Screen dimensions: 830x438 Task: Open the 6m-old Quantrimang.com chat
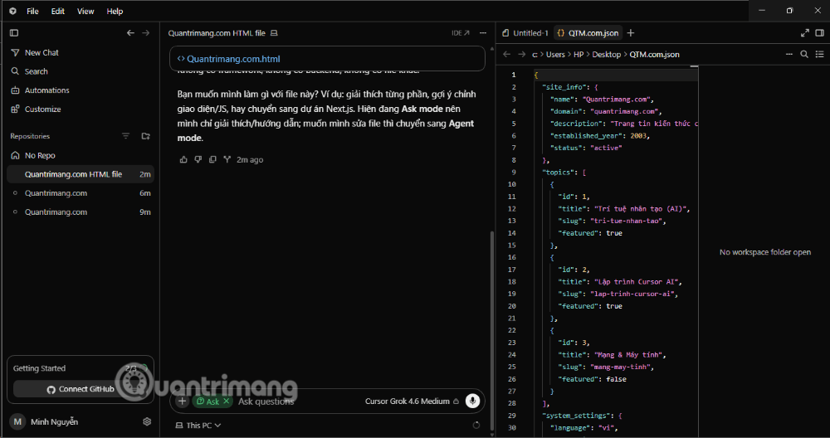pos(81,193)
